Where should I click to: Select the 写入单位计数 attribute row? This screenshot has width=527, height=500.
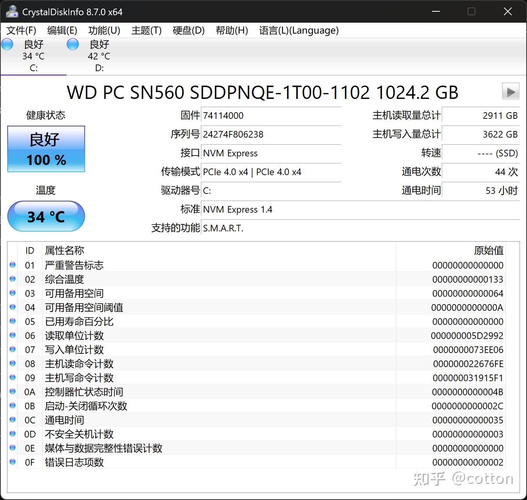point(256,349)
